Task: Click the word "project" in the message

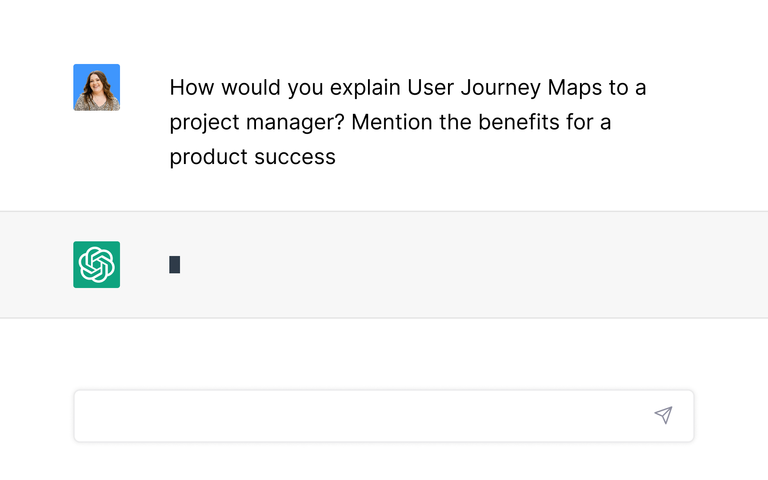Action: (204, 122)
